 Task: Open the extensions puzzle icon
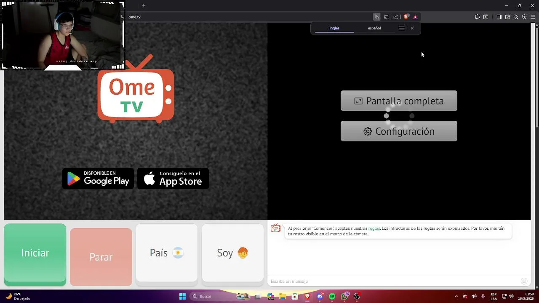[477, 17]
